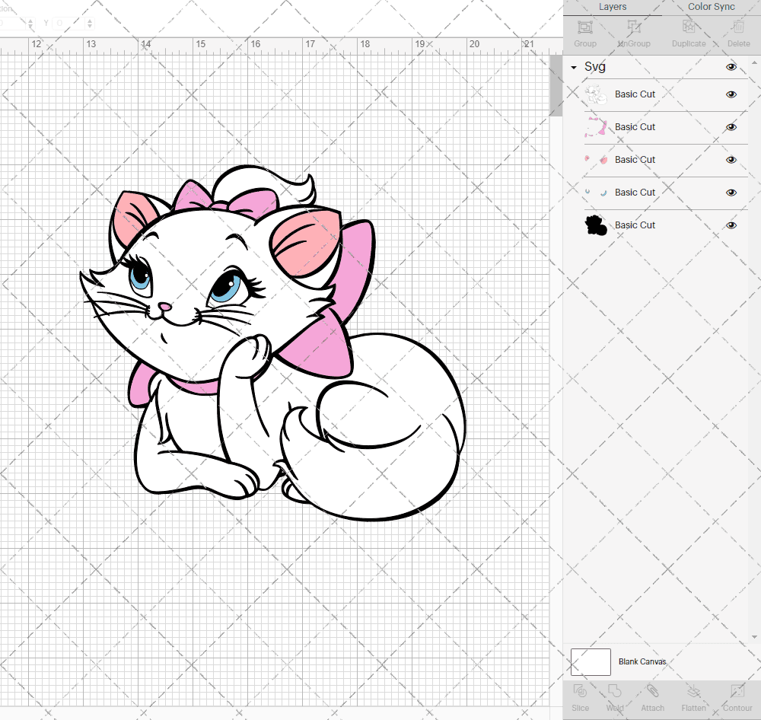Click the Blank Canvas color swatch
Image resolution: width=761 pixels, height=720 pixels.
pos(591,661)
